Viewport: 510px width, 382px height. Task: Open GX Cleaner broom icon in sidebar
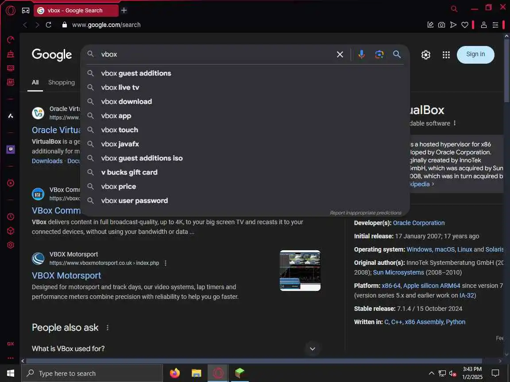pyautogui.click(x=11, y=54)
